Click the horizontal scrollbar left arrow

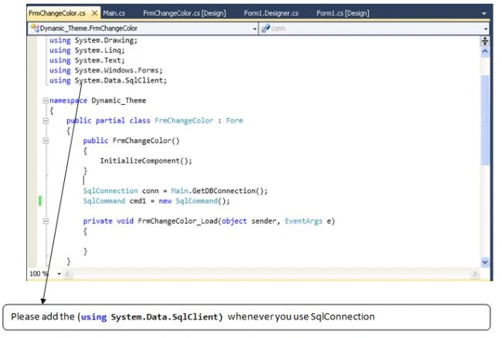(x=67, y=274)
